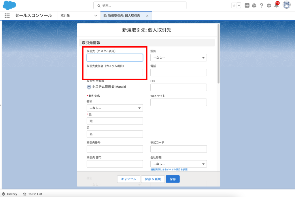Open the Trailhead guidance icon
295x197 pixels.
click(x=254, y=5)
